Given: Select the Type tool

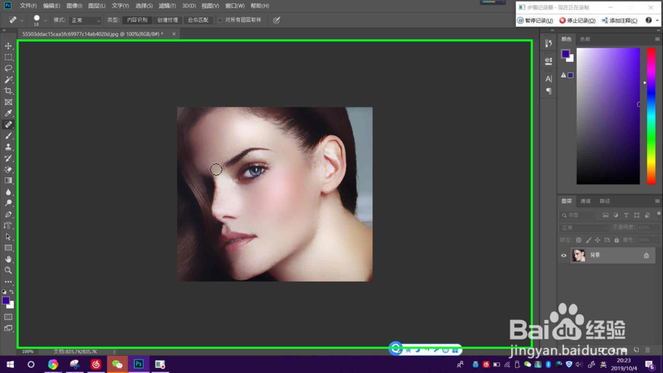Looking at the screenshot, I should click(8, 225).
